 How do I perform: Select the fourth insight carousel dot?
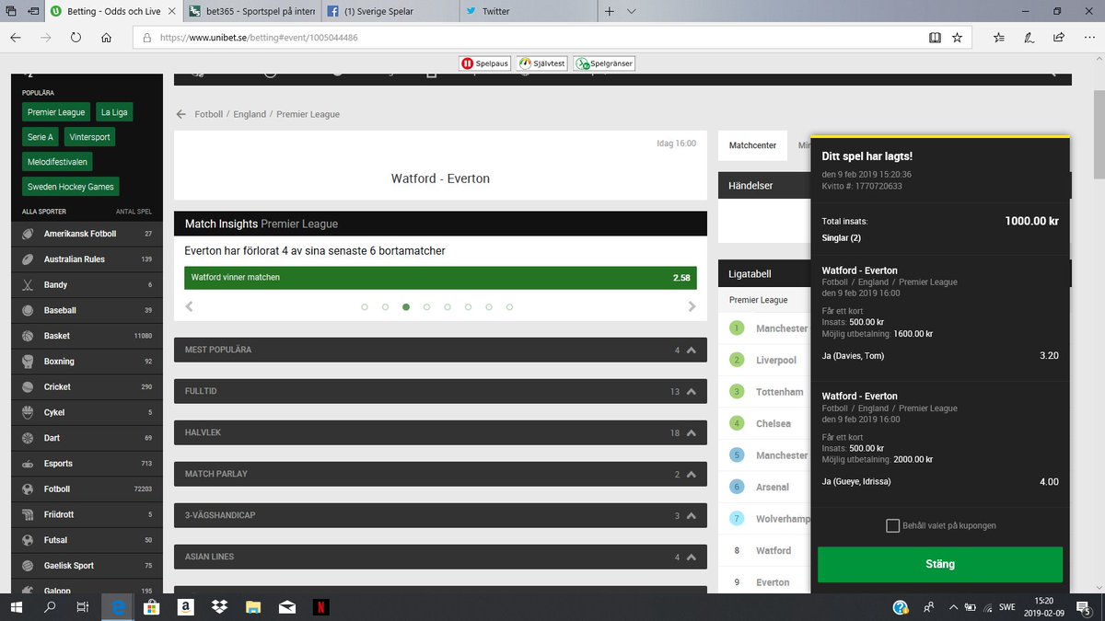point(426,307)
